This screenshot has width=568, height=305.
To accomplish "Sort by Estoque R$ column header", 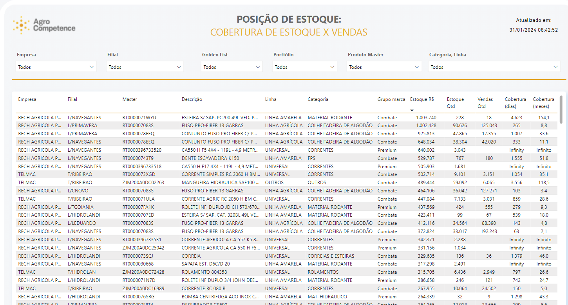I will coord(422,99).
